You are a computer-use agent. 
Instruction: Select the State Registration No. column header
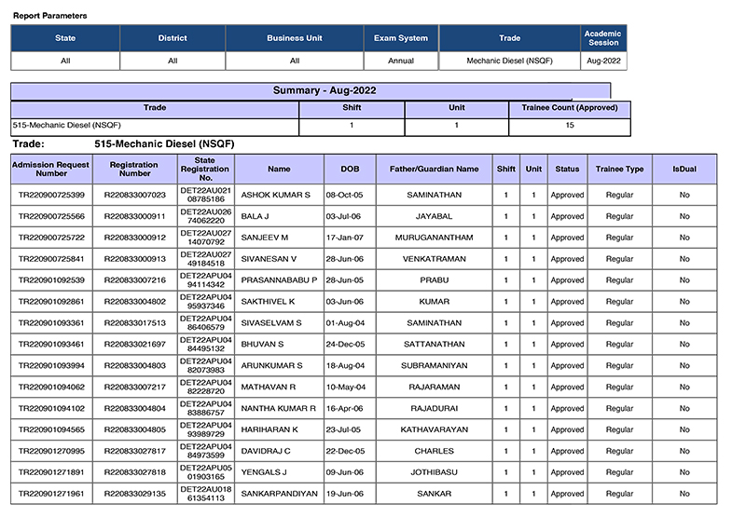(x=205, y=169)
